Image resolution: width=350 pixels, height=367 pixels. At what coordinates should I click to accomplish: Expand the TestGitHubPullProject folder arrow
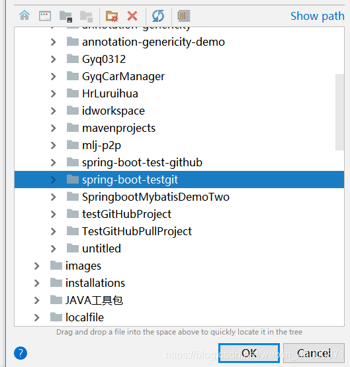coord(54,231)
